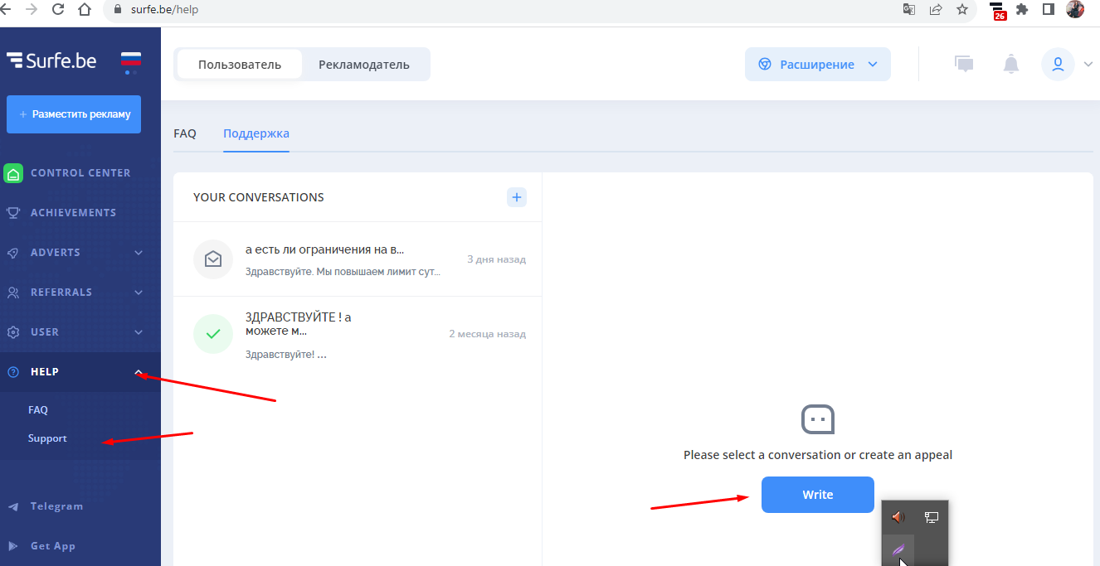This screenshot has width=1100, height=566.
Task: Open Control Center in sidebar
Action: click(80, 173)
